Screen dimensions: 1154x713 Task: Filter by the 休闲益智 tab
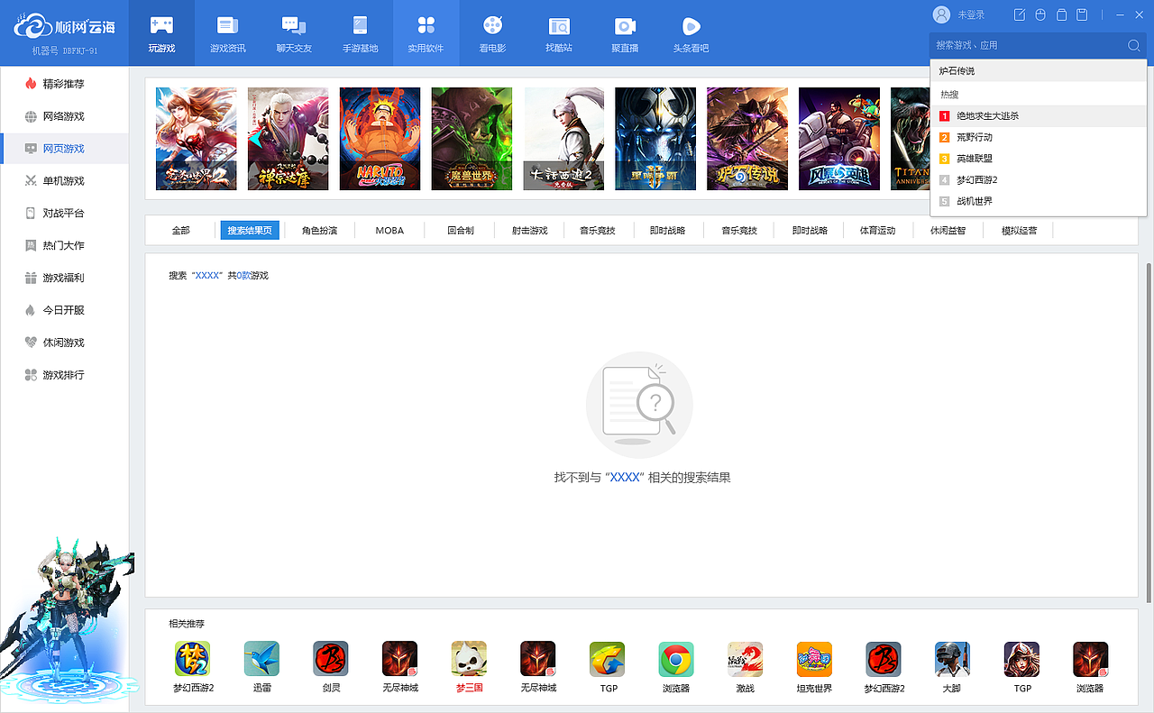coord(948,231)
